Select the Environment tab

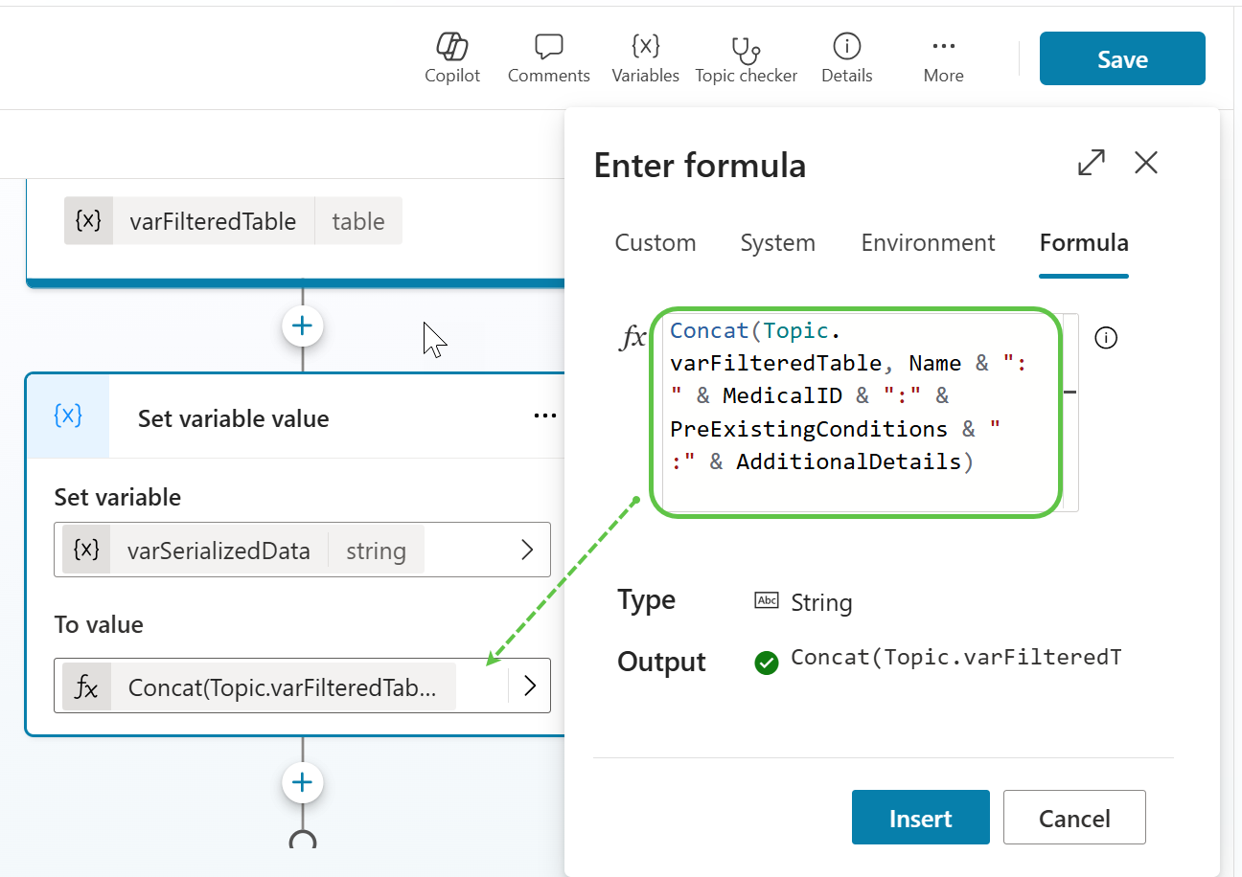click(x=928, y=243)
